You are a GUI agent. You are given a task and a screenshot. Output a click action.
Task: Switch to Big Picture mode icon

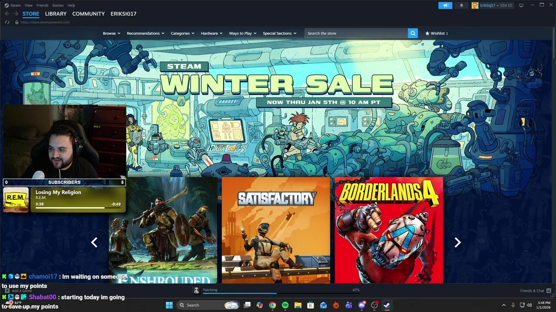point(521,5)
